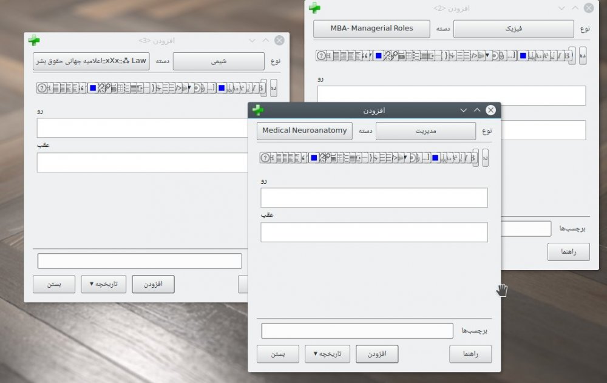The width and height of the screenshot is (607, 383).
Task: Open the MBA- Managerial Roles deck selector
Action: point(371,29)
